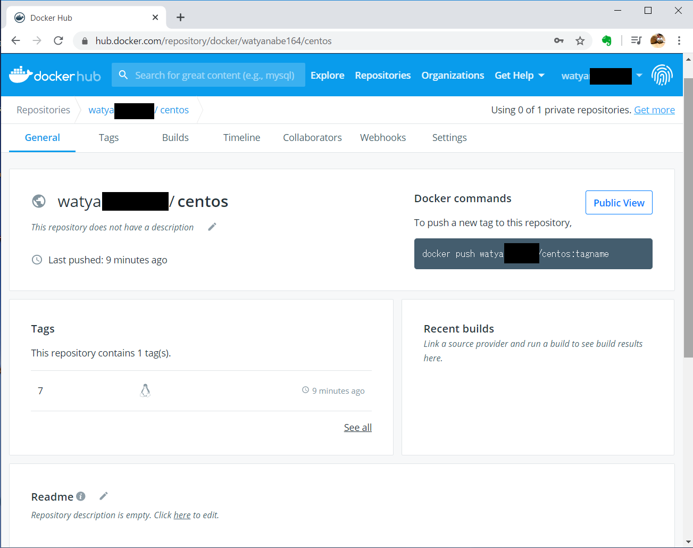Open the Collaborators tab
The width and height of the screenshot is (693, 548).
click(x=312, y=138)
